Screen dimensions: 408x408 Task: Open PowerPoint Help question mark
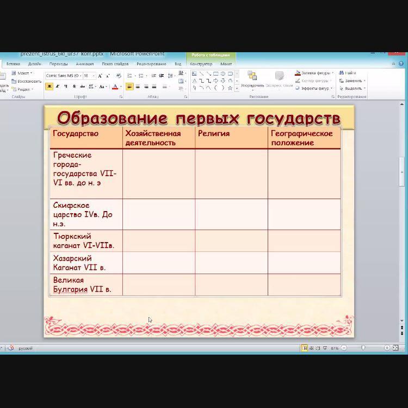click(x=401, y=64)
